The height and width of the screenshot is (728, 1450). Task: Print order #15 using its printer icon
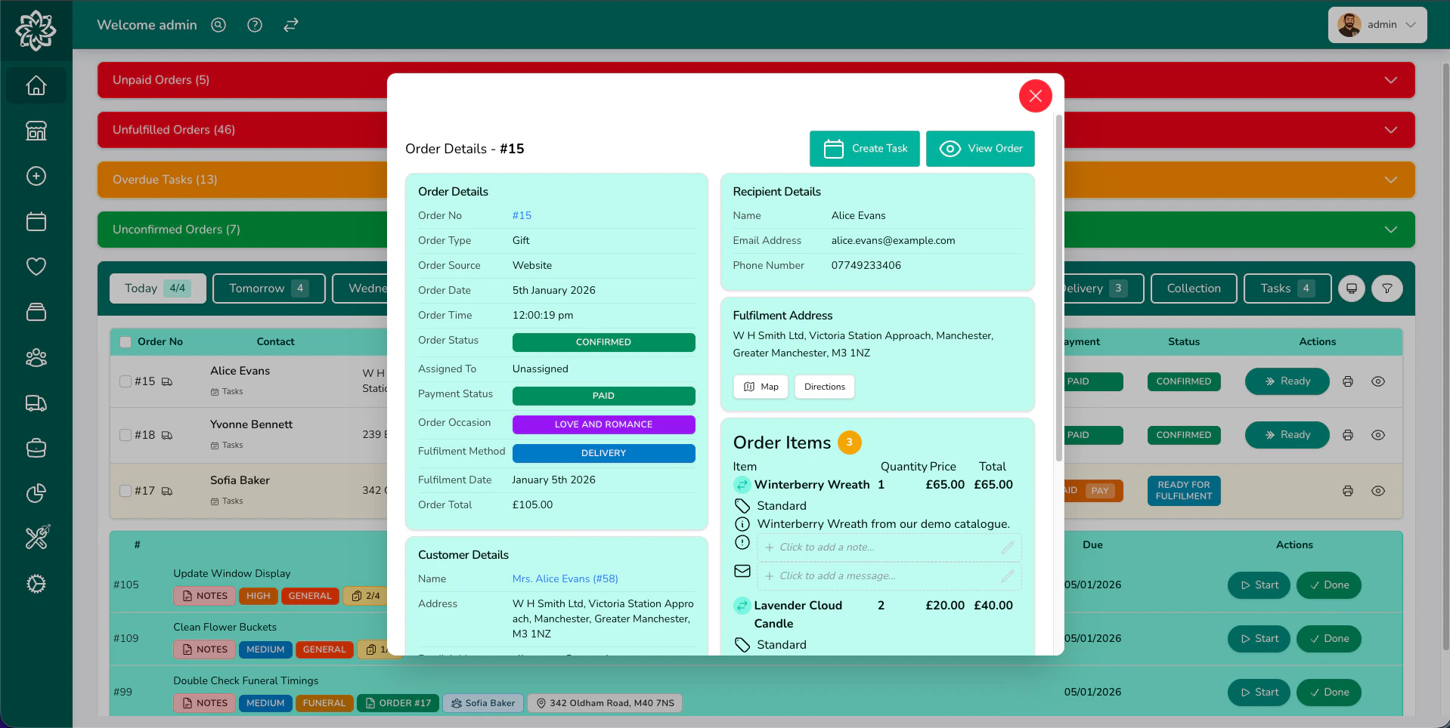pyautogui.click(x=1347, y=381)
